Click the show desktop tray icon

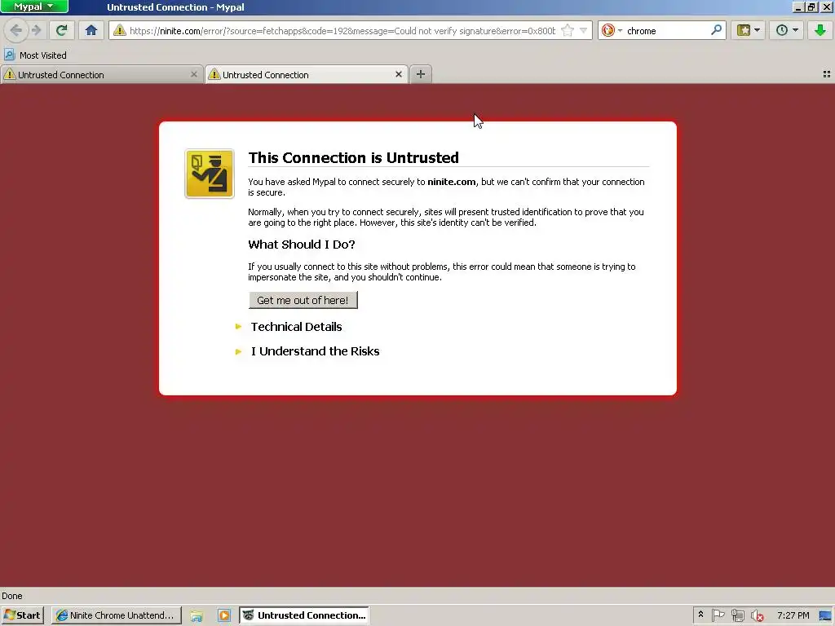coord(825,615)
